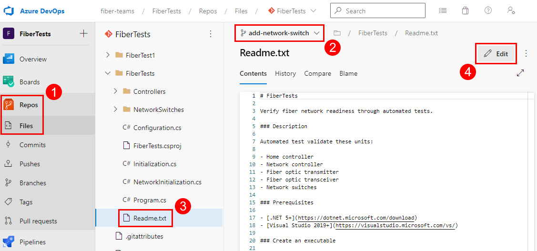The image size is (537, 251).
Task: Click Readme.txt in the file path breadcrumb
Action: (x=421, y=33)
